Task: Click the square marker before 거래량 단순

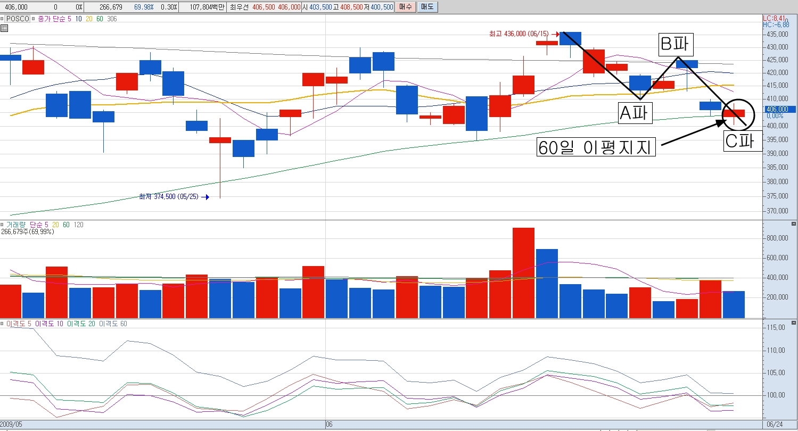Action: [3, 225]
